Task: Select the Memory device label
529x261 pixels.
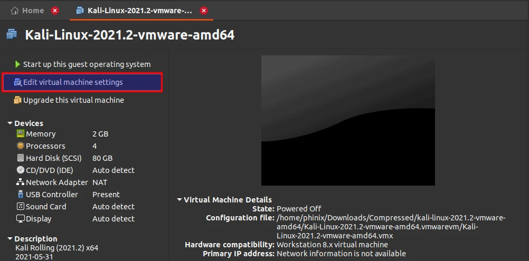Action: (41, 134)
